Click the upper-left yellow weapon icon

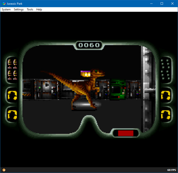[13, 95]
